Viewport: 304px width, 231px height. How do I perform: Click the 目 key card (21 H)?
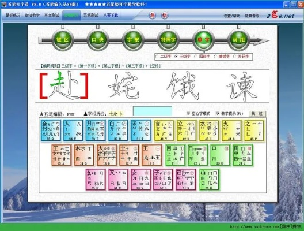(175, 155)
